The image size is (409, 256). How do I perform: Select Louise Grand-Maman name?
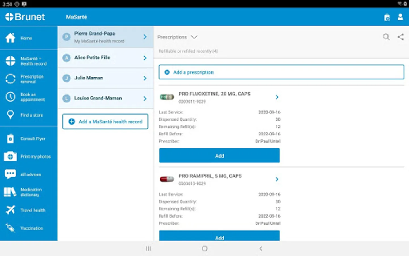click(98, 98)
